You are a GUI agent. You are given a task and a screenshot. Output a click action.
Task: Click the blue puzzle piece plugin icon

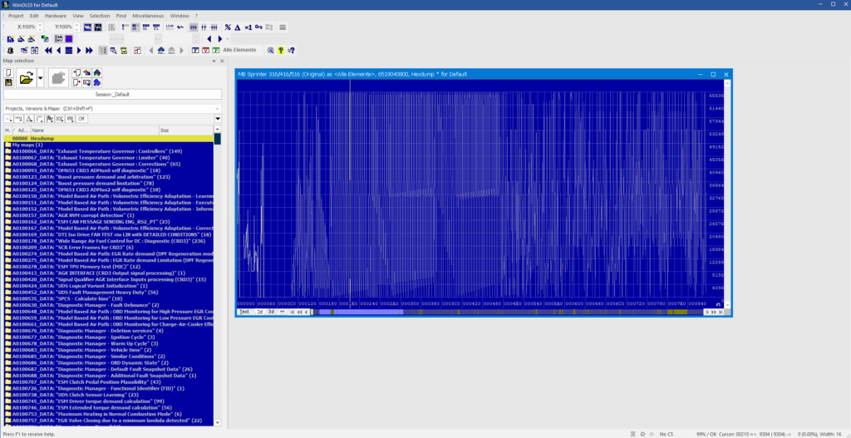coord(96,82)
